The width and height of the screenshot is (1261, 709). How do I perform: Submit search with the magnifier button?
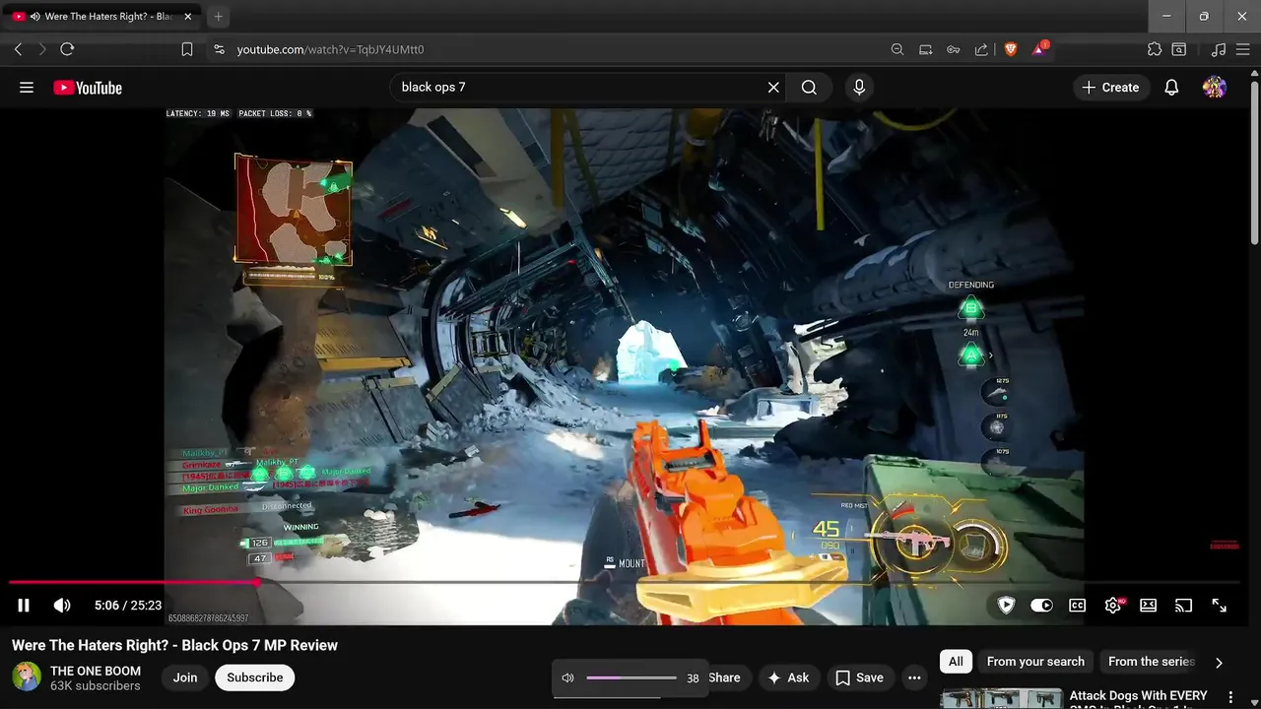pos(809,88)
